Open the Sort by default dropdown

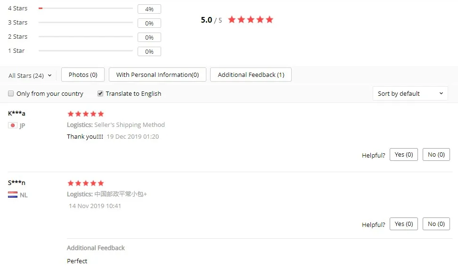point(410,93)
